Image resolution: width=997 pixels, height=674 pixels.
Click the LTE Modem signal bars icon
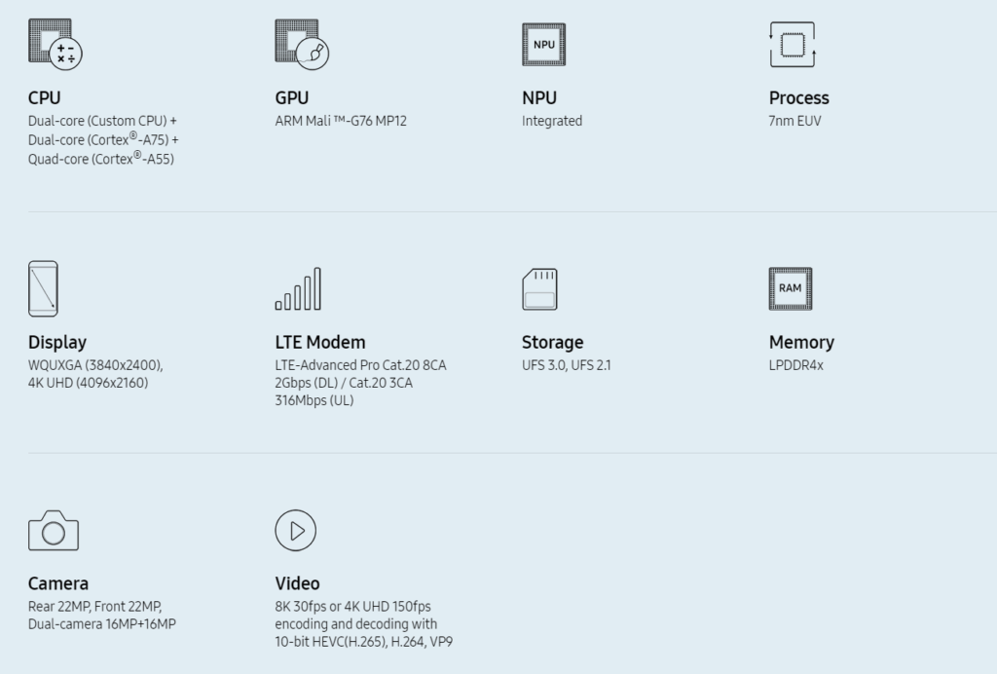point(298,289)
